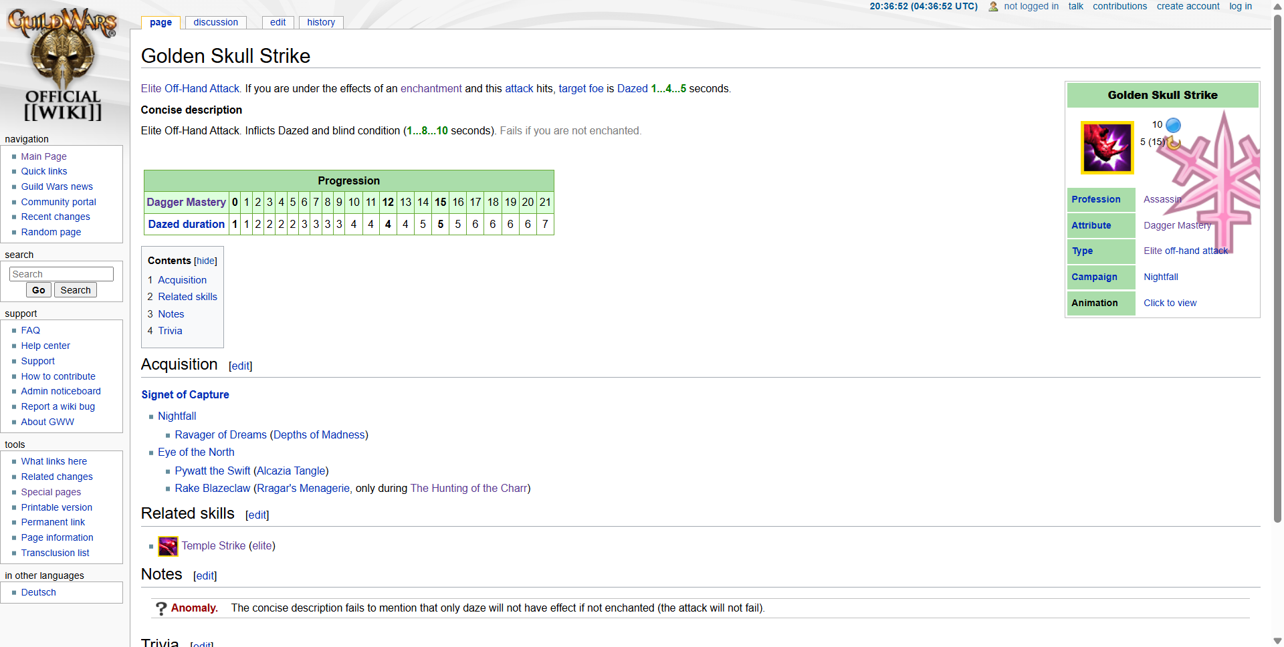Open Ravager of Dreams link
This screenshot has height=647, width=1284.
[221, 435]
